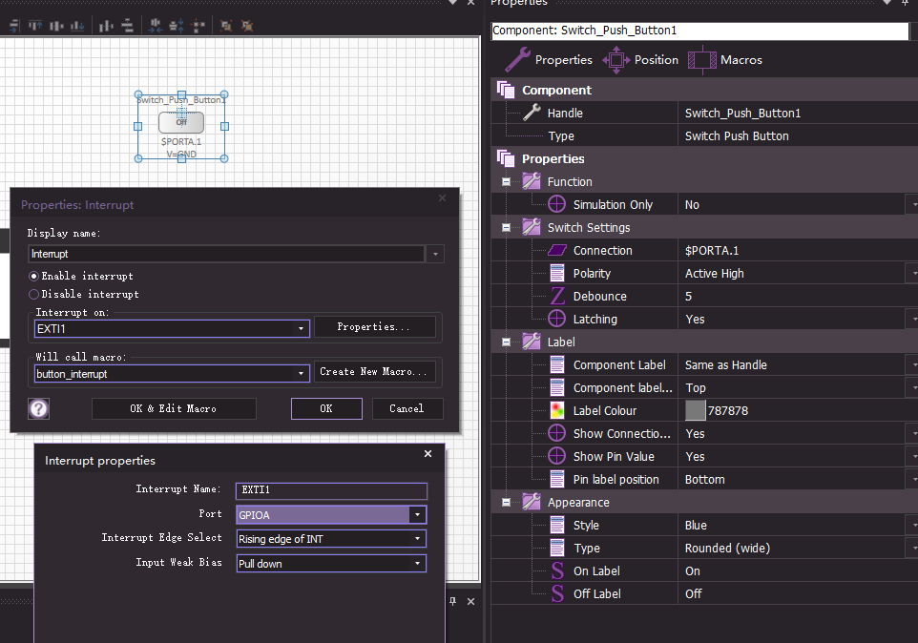
Task: Click the Off Label S icon
Action: point(556,593)
